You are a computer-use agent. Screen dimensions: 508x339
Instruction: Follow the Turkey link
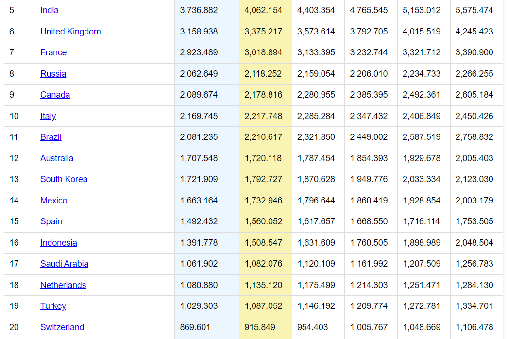[x=53, y=306]
